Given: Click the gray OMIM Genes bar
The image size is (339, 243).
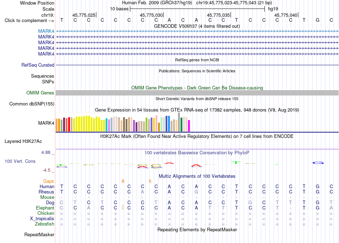Looking at the screenshot, I should pos(197,93).
